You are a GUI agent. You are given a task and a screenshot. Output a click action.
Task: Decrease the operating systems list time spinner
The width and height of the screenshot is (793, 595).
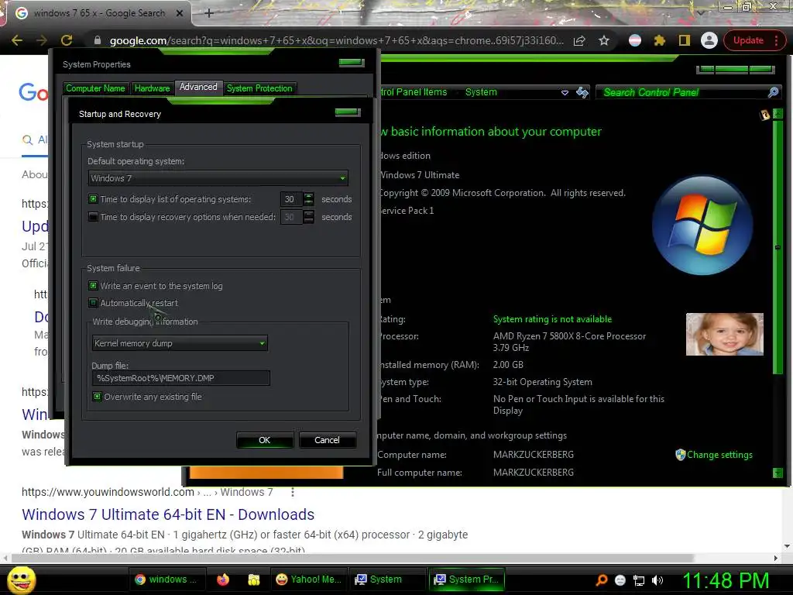(x=308, y=202)
